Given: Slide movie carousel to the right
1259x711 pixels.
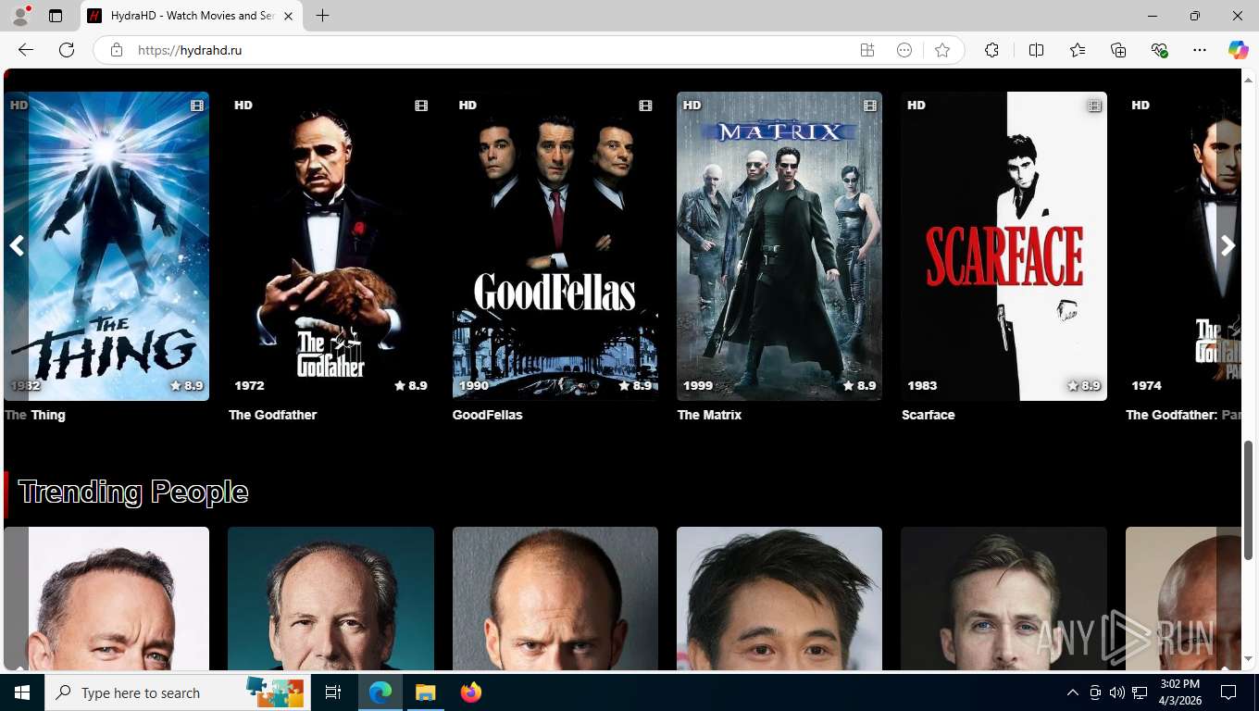Looking at the screenshot, I should 1228,245.
